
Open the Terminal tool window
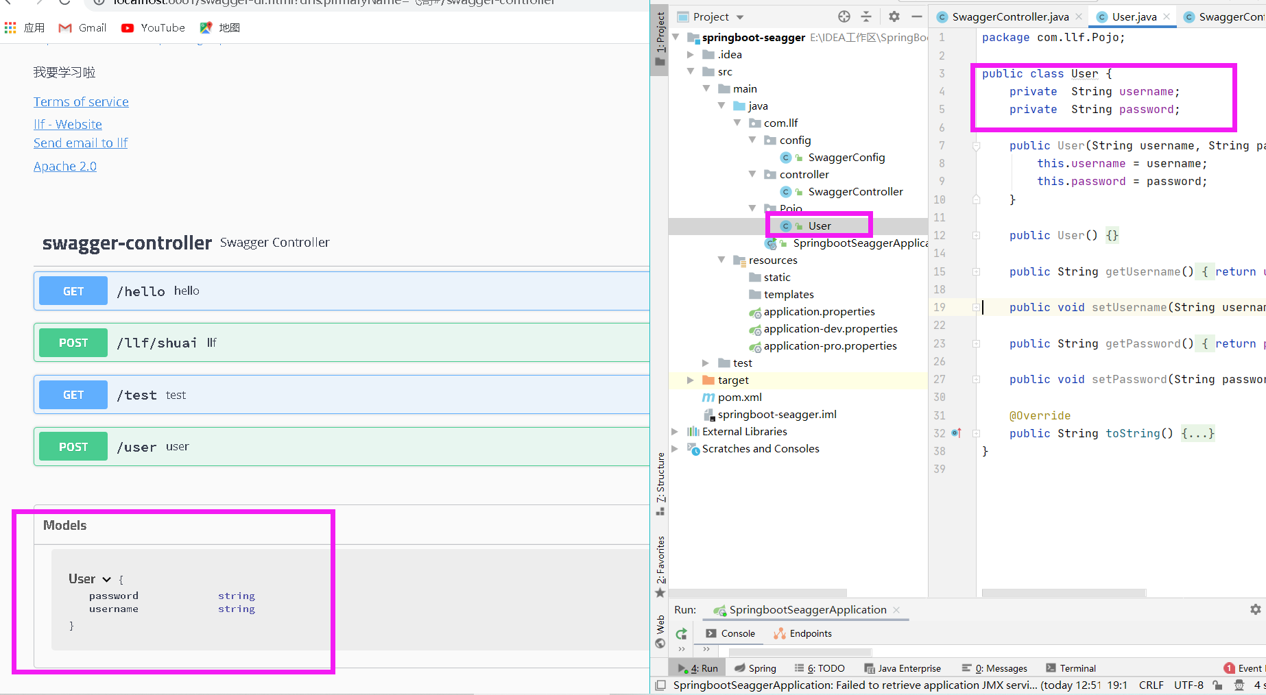click(x=1071, y=668)
